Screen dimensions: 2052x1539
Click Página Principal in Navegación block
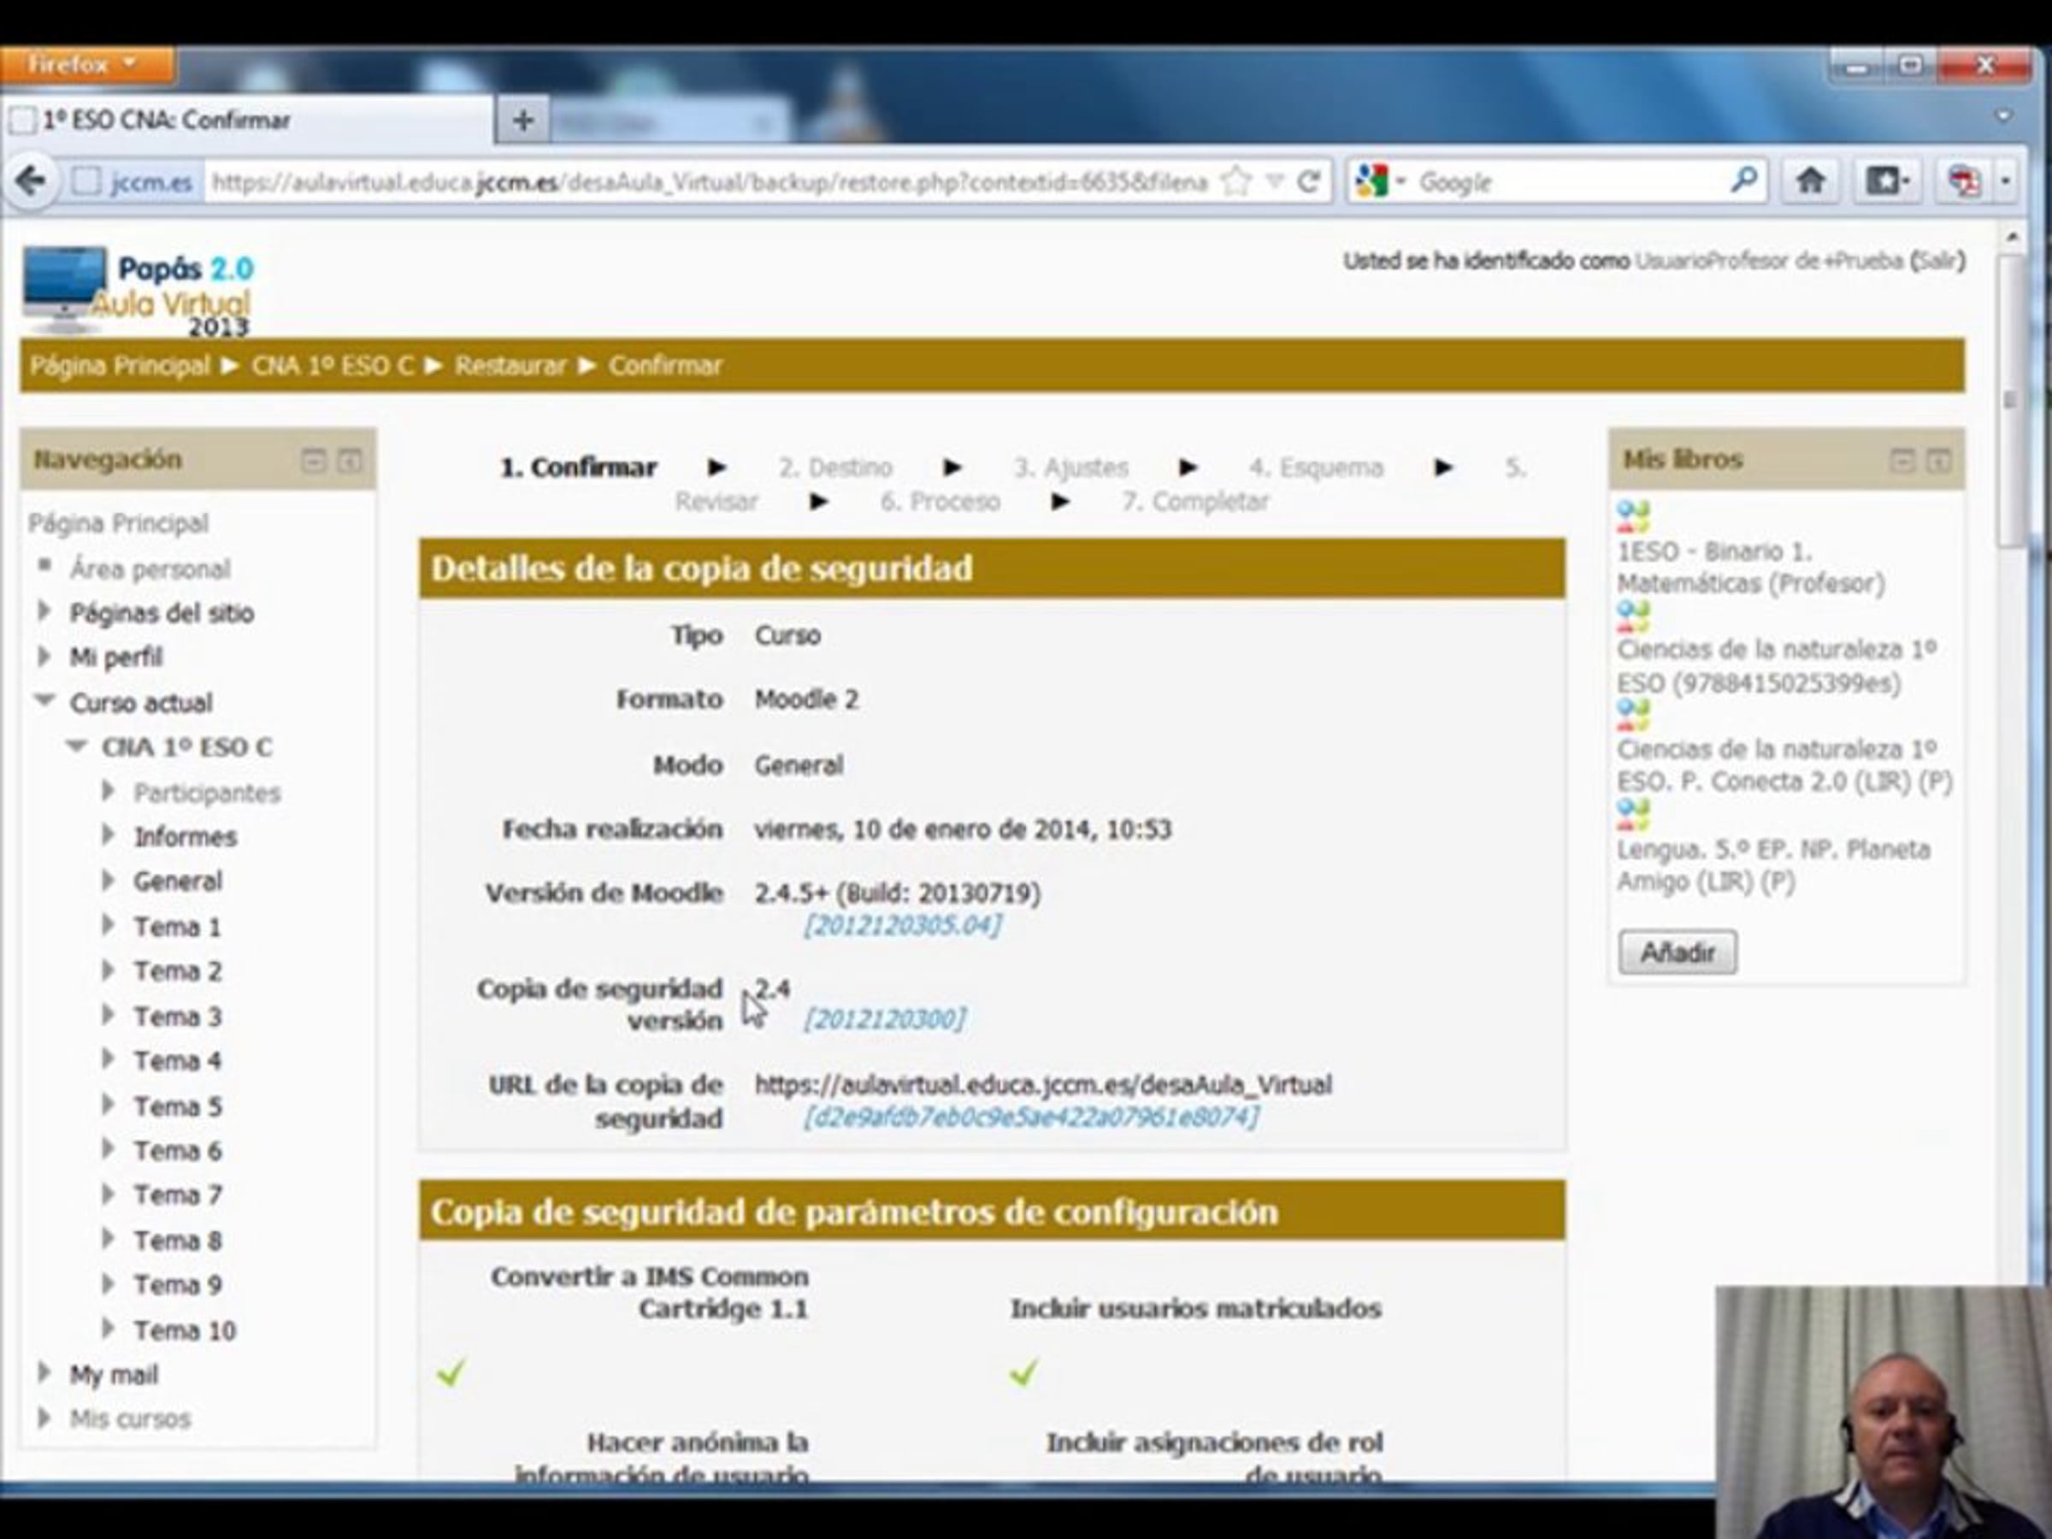coord(119,523)
